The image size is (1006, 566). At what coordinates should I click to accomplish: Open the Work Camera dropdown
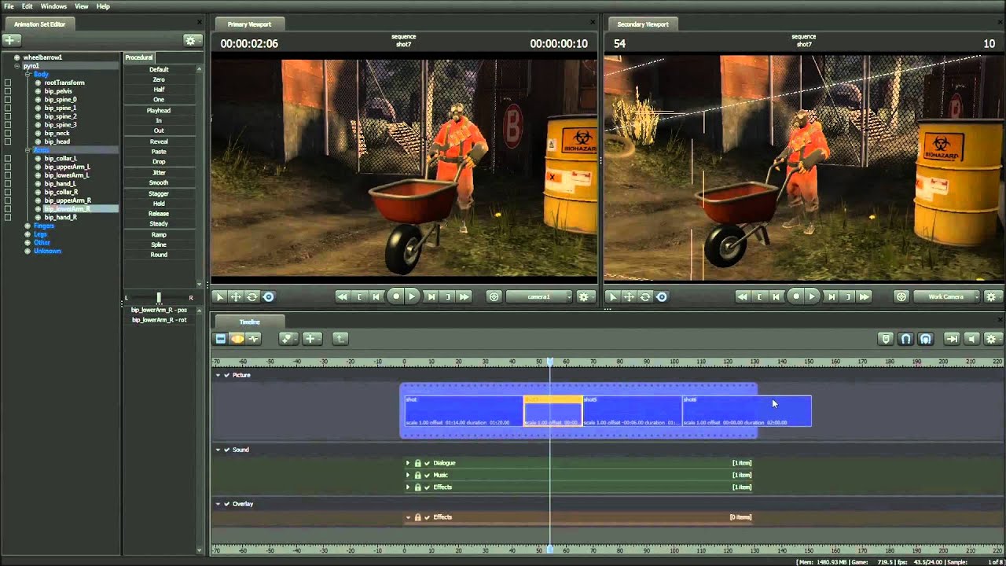(x=947, y=296)
